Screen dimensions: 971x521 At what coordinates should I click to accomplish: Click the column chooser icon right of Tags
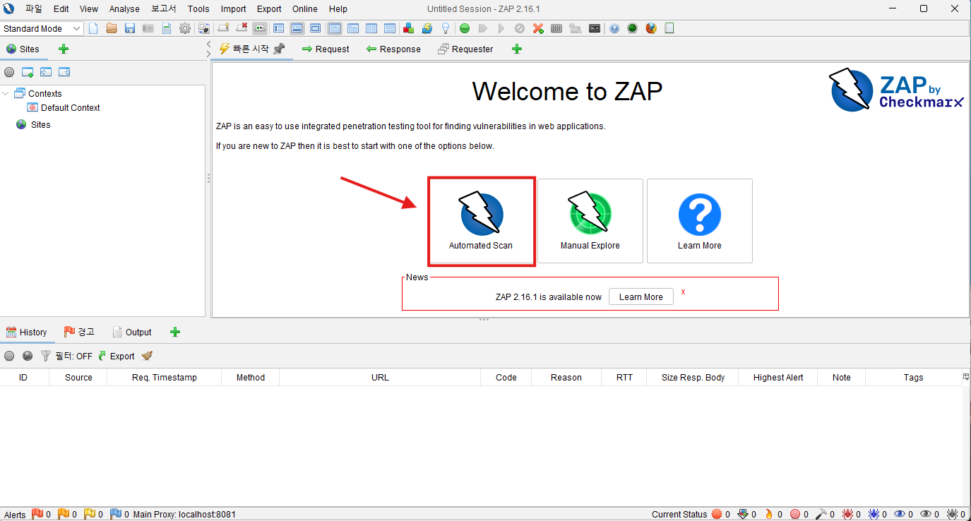(x=966, y=377)
